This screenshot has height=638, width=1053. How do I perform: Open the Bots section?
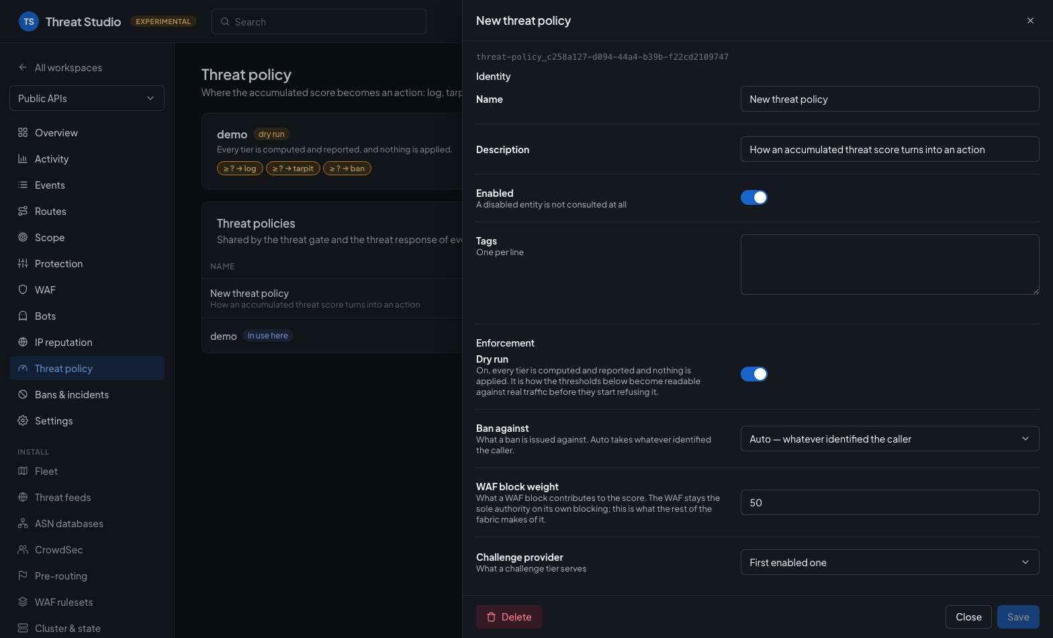[x=87, y=316]
